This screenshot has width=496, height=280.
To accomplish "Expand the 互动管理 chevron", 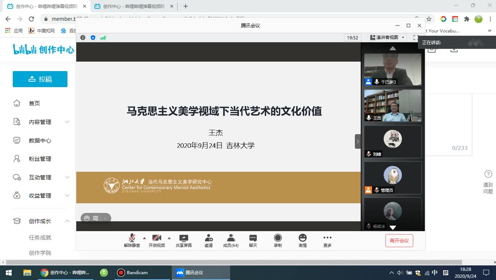I will 67,177.
